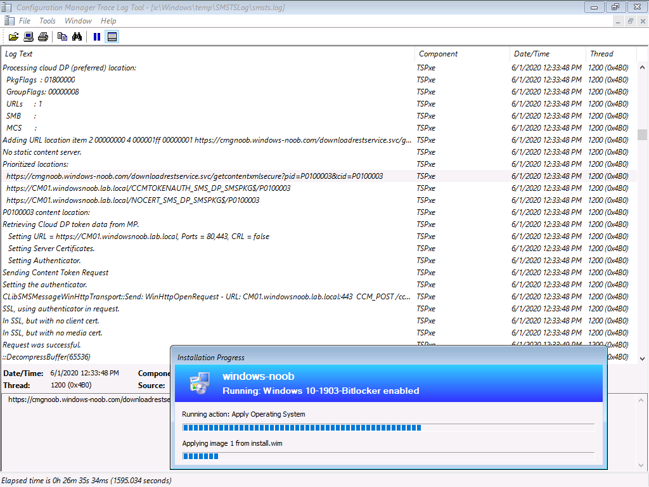Select the CCMTOKENAUTH_SMS_DP_SMSPKG$ URL row
This screenshot has height=487, width=649.
pyautogui.click(x=319, y=188)
